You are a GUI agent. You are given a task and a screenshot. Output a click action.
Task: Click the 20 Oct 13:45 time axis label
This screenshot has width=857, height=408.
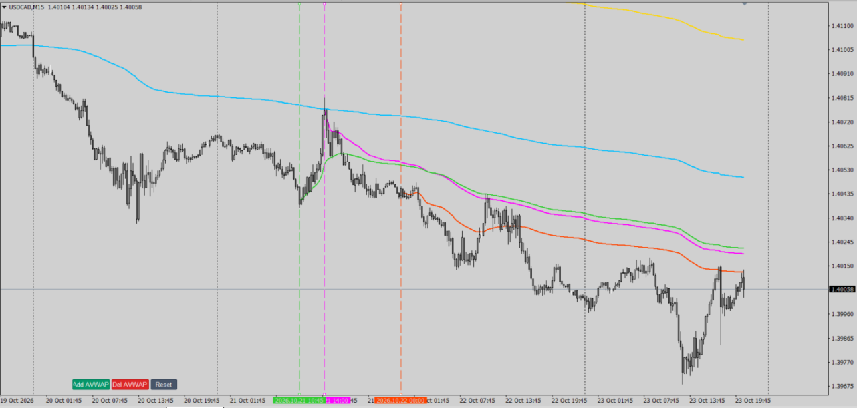pos(155,401)
